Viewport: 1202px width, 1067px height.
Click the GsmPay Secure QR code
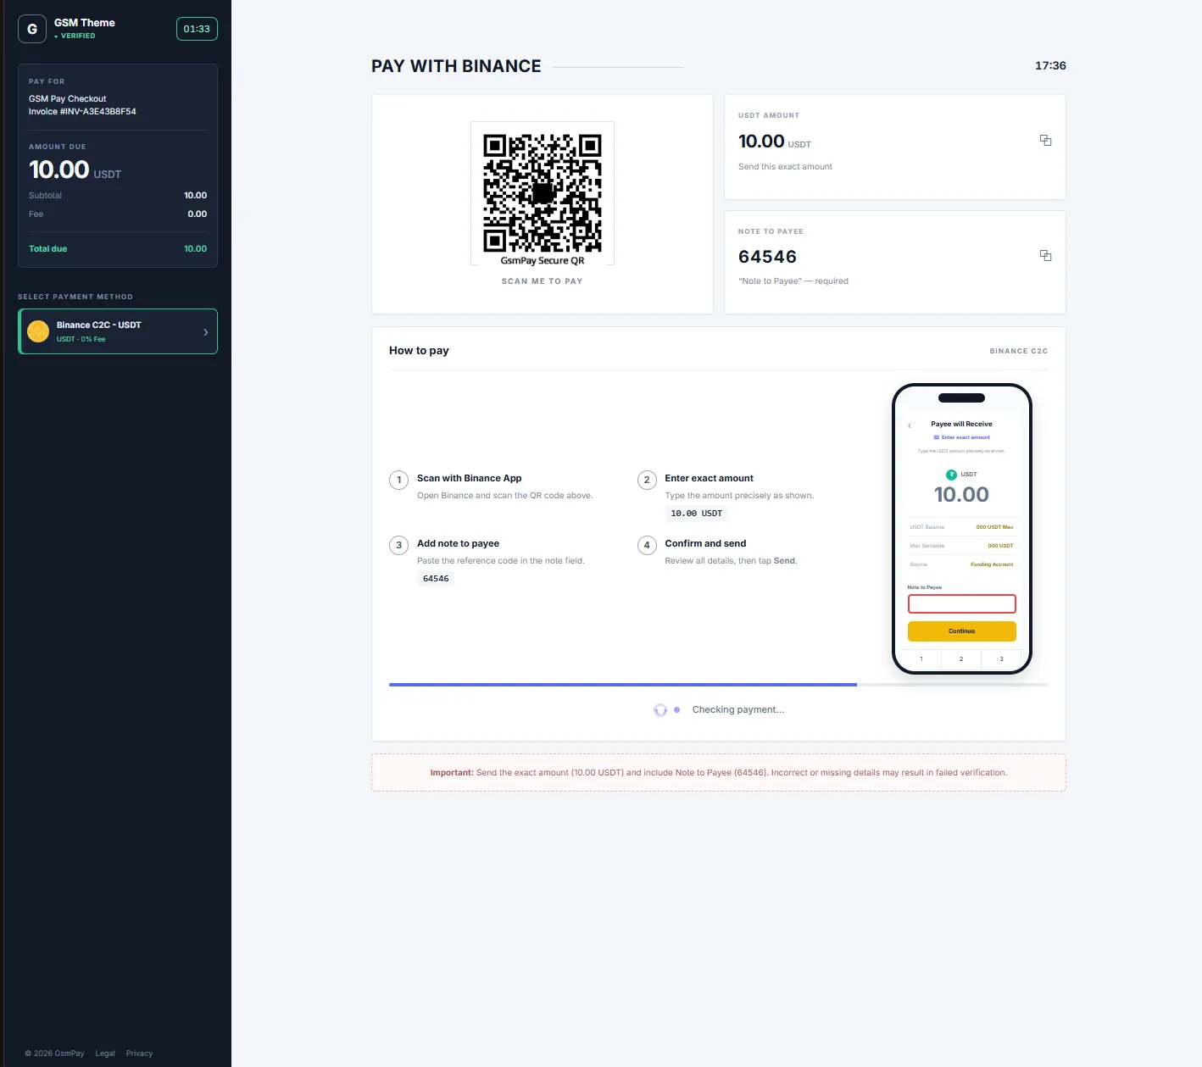(x=543, y=193)
